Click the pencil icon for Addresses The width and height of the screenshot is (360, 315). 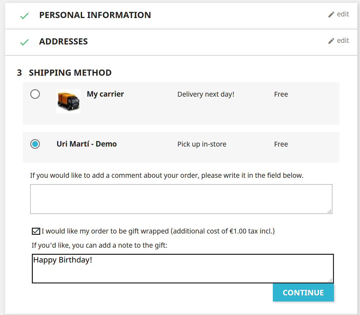coord(331,41)
